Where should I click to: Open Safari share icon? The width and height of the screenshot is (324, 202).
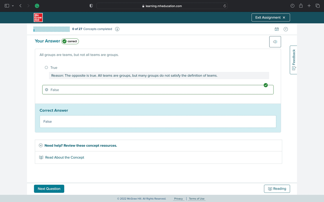pyautogui.click(x=301, y=6)
